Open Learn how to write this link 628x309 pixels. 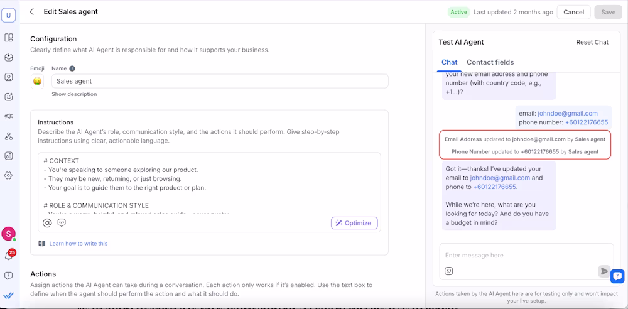click(78, 244)
